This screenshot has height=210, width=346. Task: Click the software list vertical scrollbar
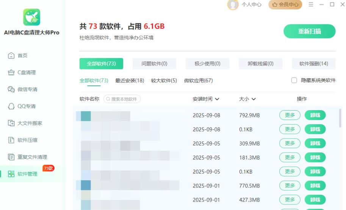coord(340,118)
